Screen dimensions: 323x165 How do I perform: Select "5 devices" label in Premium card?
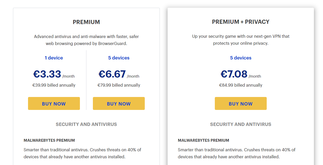click(x=119, y=58)
